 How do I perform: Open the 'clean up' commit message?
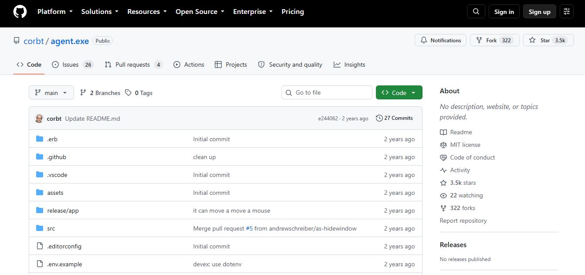[204, 157]
